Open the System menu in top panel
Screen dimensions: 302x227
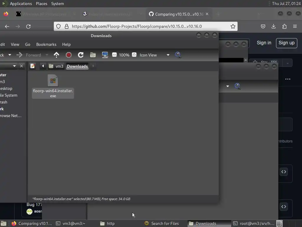(58, 4)
